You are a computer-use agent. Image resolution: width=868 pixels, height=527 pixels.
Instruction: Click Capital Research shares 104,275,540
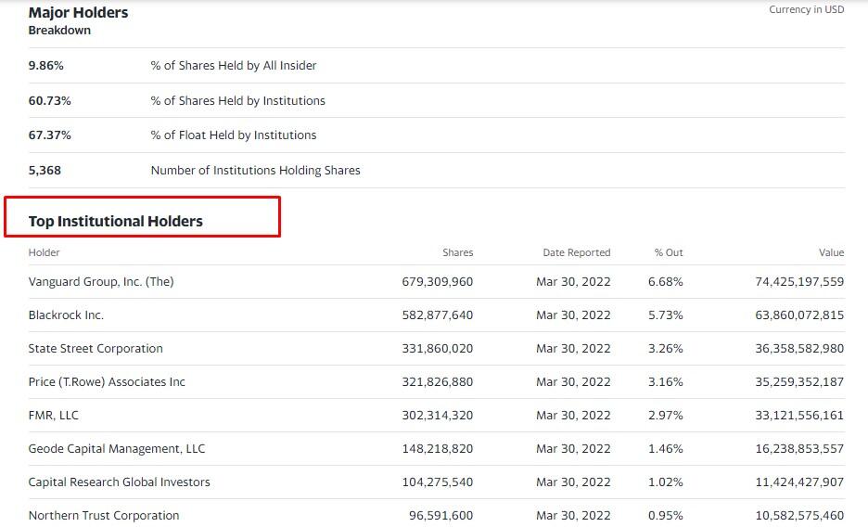click(x=438, y=482)
